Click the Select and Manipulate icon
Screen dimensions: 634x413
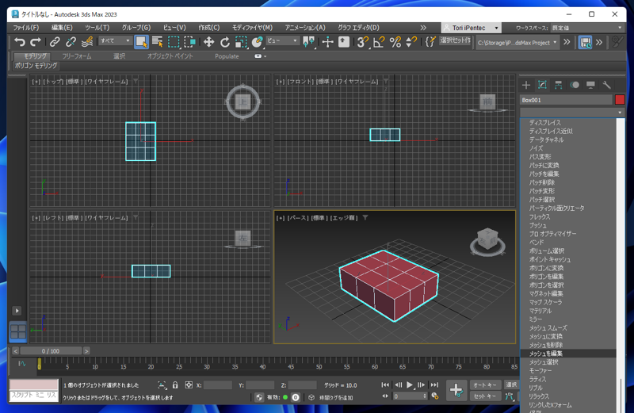pos(327,42)
